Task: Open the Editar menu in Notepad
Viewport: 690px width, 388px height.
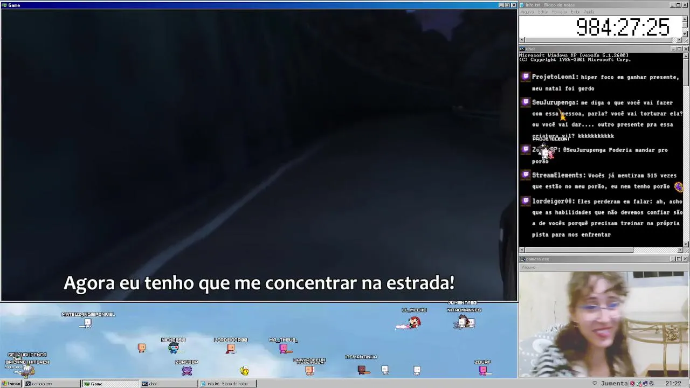Action: (543, 12)
